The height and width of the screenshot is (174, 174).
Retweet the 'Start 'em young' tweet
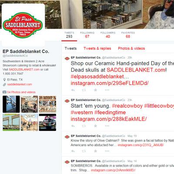84,126
